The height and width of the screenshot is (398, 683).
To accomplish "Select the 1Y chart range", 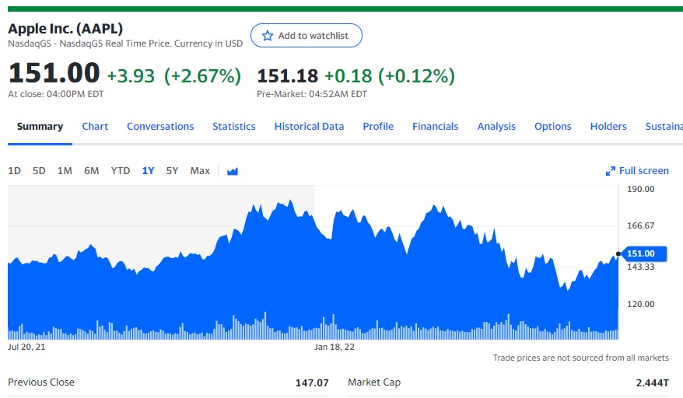I will [x=148, y=171].
